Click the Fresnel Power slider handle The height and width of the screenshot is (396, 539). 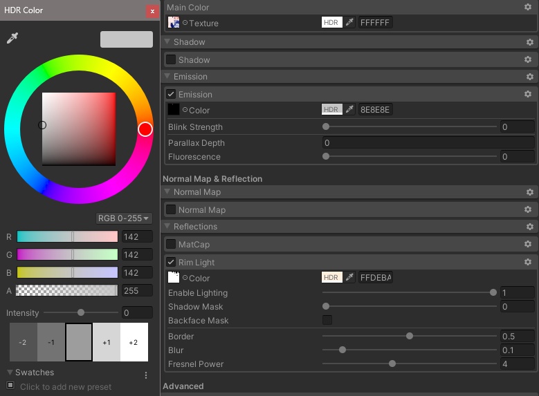point(392,364)
